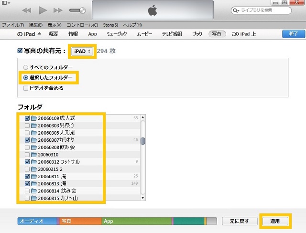Click the 20060307カラオケ folder icon
306x233 pixels.
pyautogui.click(x=34, y=140)
